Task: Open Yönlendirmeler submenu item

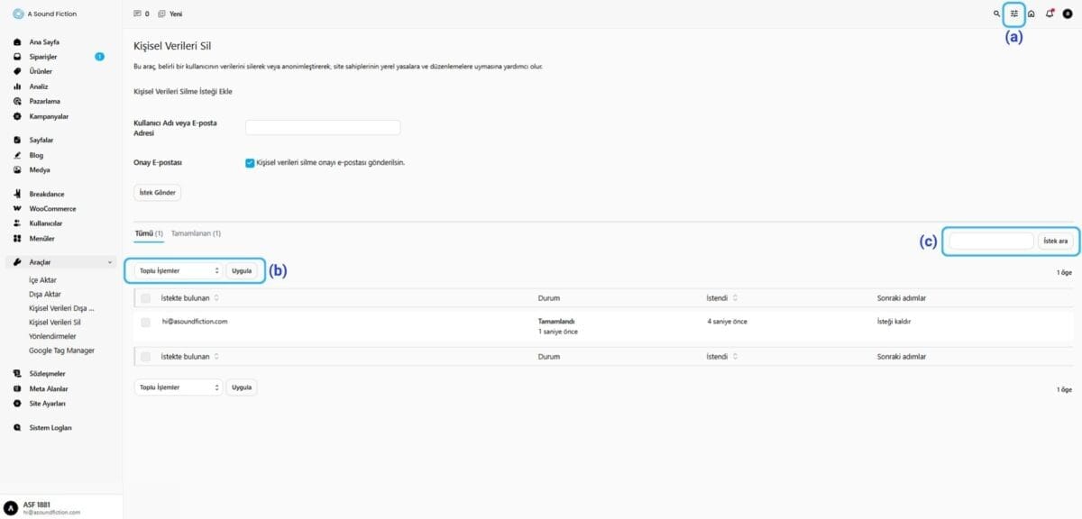Action: [x=52, y=336]
